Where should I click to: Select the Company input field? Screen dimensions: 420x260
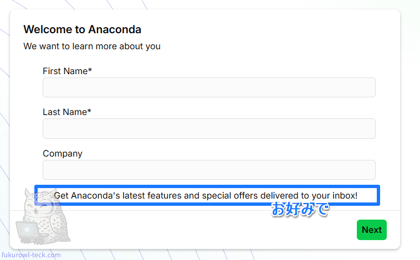click(209, 169)
